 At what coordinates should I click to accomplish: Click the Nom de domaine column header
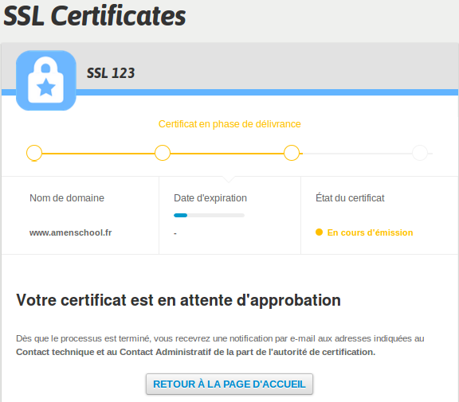click(67, 198)
